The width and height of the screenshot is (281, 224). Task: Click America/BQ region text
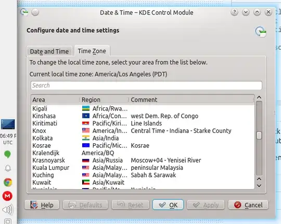coord(98,153)
